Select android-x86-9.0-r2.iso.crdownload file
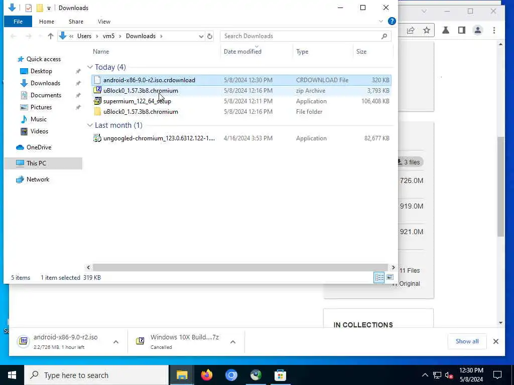514x385 pixels. pyautogui.click(x=241, y=80)
